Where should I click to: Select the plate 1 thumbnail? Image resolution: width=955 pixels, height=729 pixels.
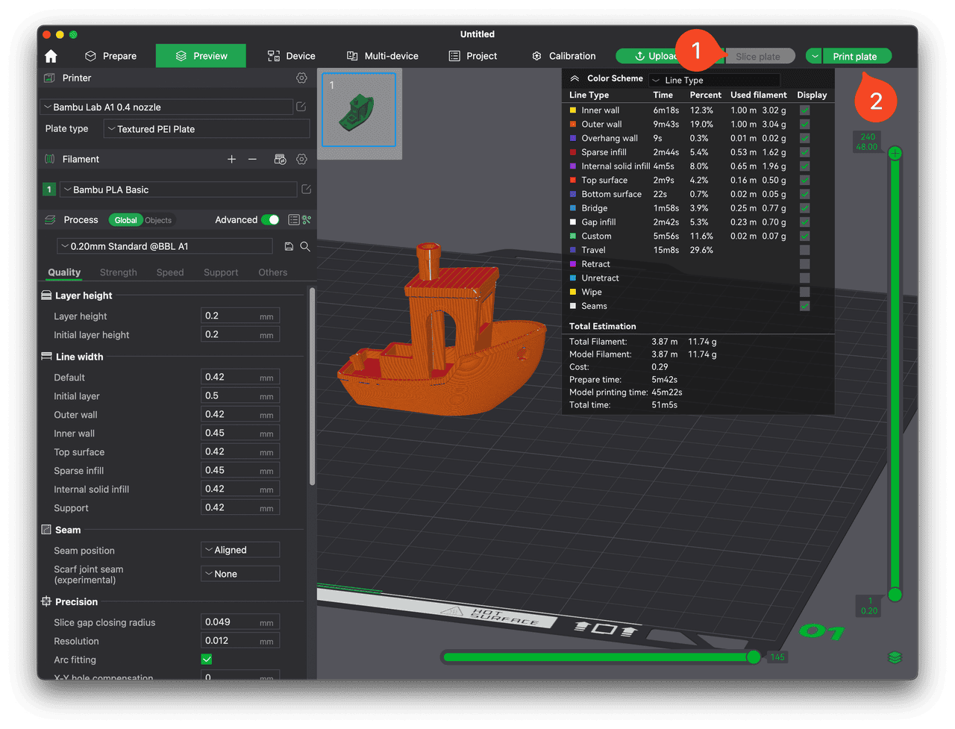pyautogui.click(x=359, y=110)
